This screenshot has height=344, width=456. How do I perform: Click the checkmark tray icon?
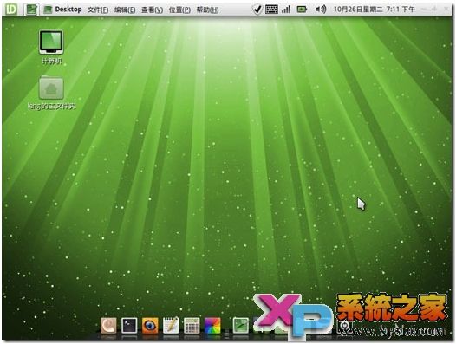[x=257, y=10]
